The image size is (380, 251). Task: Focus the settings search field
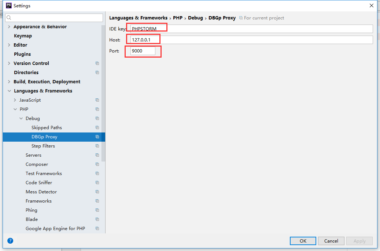54,18
